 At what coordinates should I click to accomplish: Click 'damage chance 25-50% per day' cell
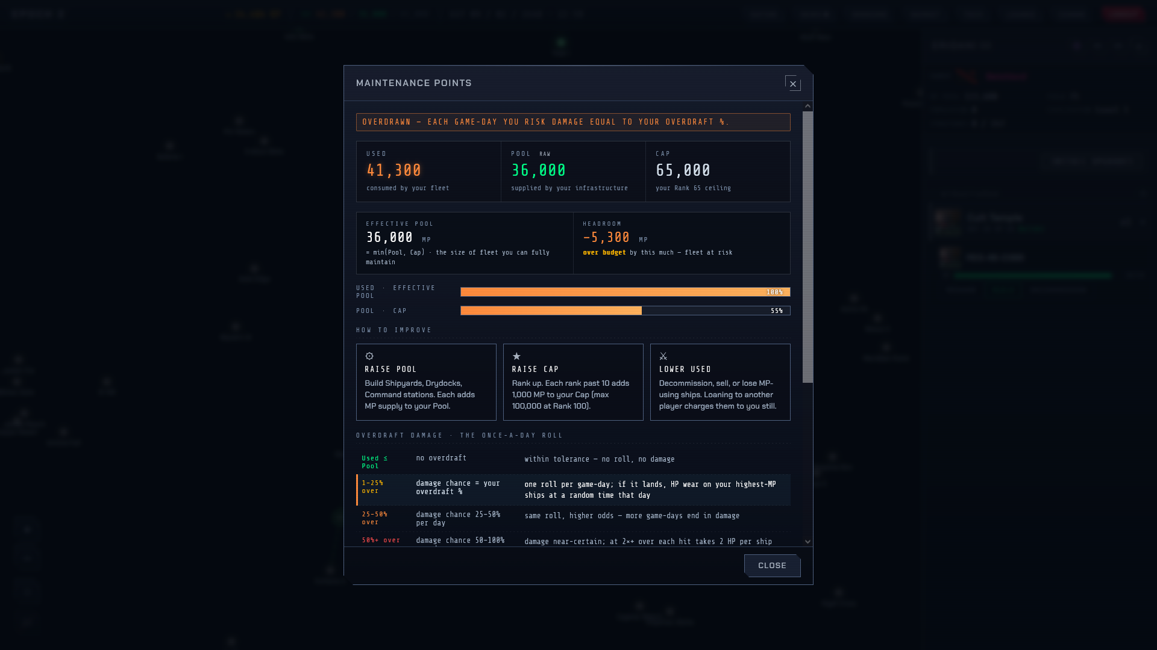tap(458, 519)
